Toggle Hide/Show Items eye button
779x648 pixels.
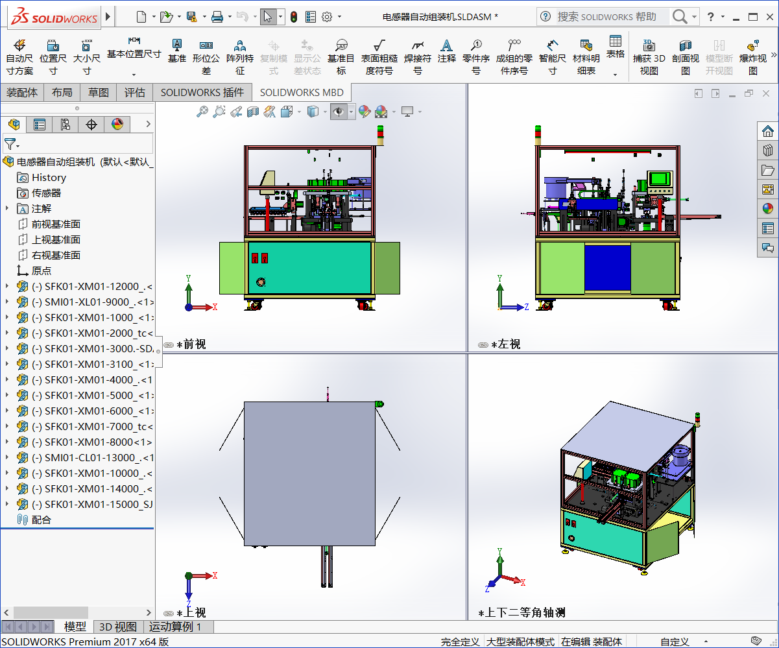(x=339, y=112)
